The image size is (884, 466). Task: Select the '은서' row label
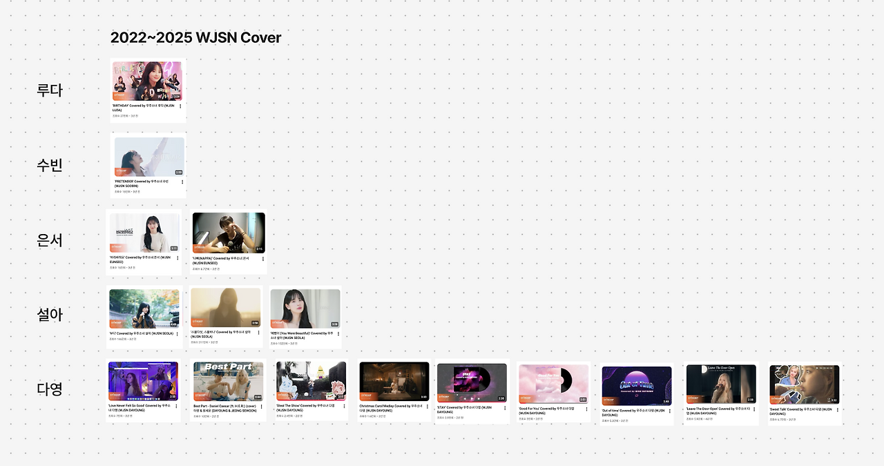coord(50,240)
